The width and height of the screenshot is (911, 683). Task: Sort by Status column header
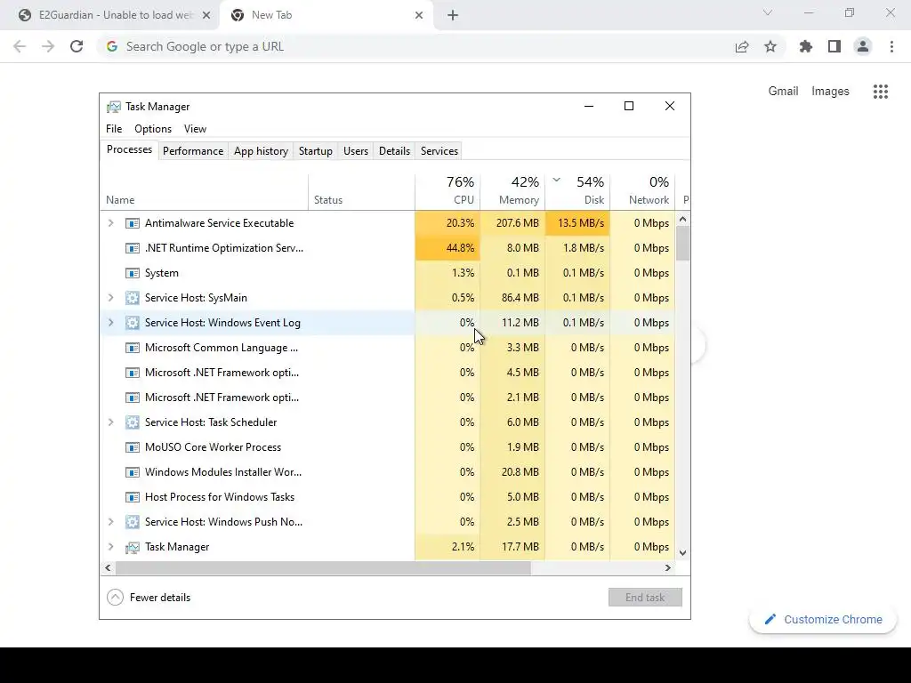[362, 192]
